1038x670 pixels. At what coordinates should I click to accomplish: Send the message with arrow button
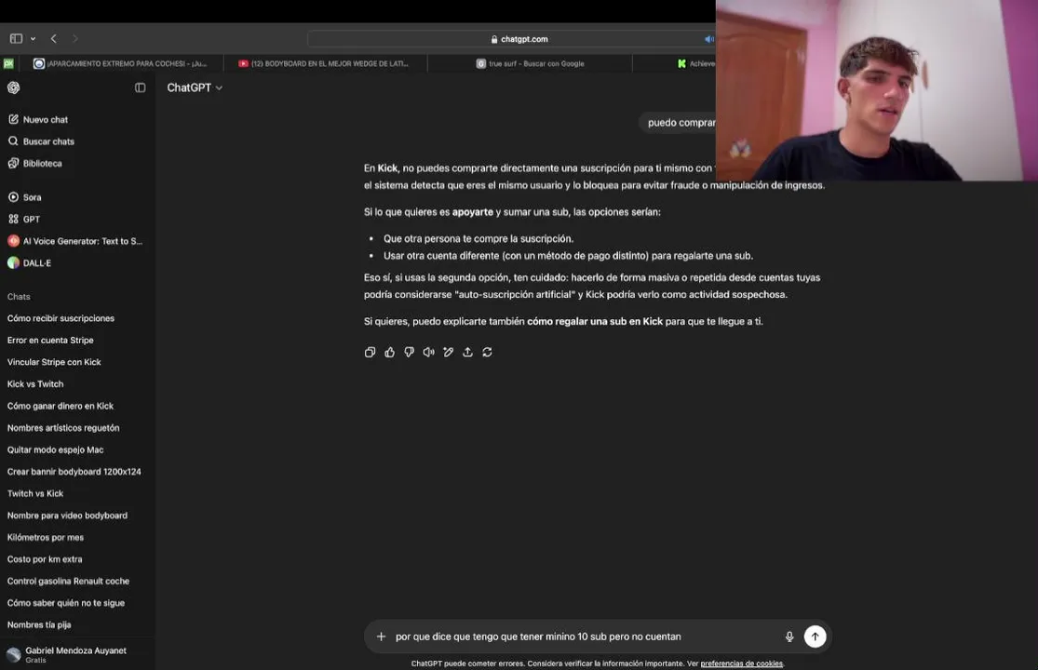[x=815, y=636]
